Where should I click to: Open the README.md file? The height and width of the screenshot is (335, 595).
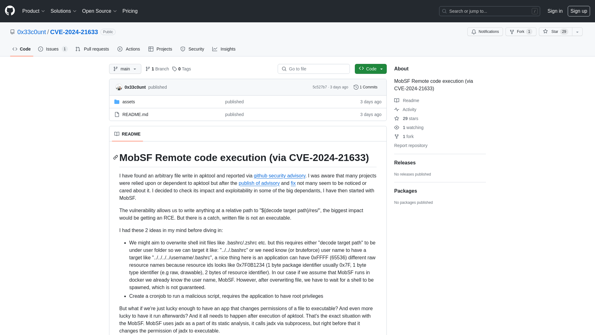pyautogui.click(x=135, y=114)
